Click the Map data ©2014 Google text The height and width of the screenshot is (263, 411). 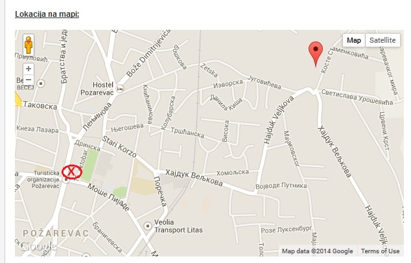[x=317, y=251]
